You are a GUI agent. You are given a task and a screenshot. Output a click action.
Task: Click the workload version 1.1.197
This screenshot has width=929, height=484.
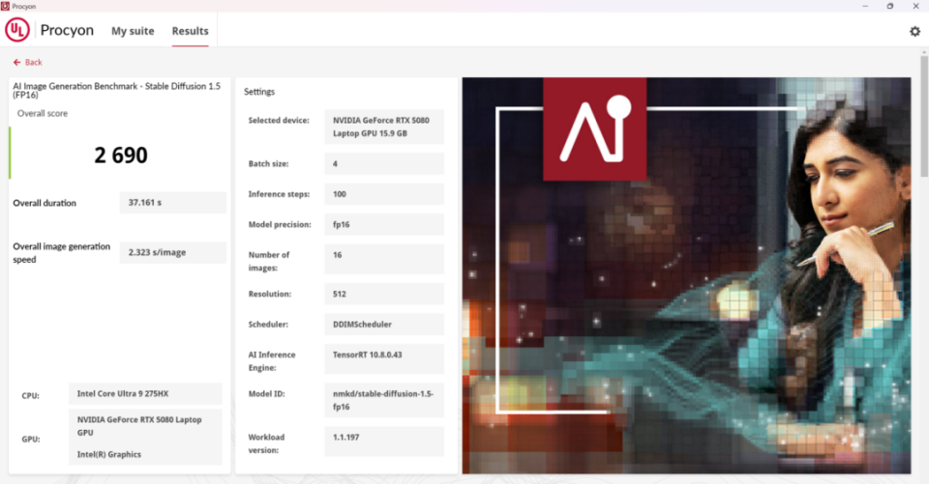tap(384, 441)
